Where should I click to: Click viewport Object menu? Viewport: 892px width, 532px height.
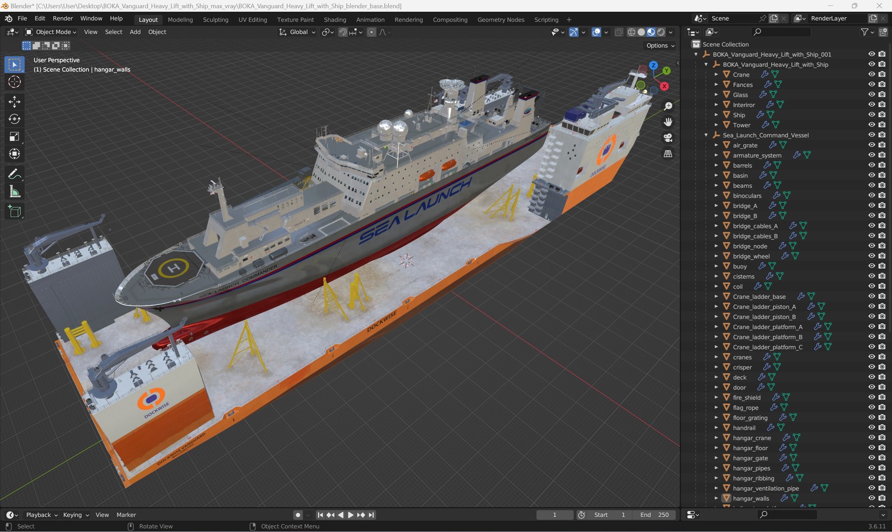point(157,32)
